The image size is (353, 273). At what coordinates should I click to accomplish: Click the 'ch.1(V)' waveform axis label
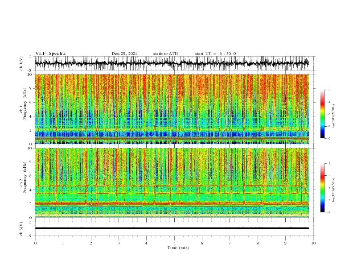coord(21,63)
